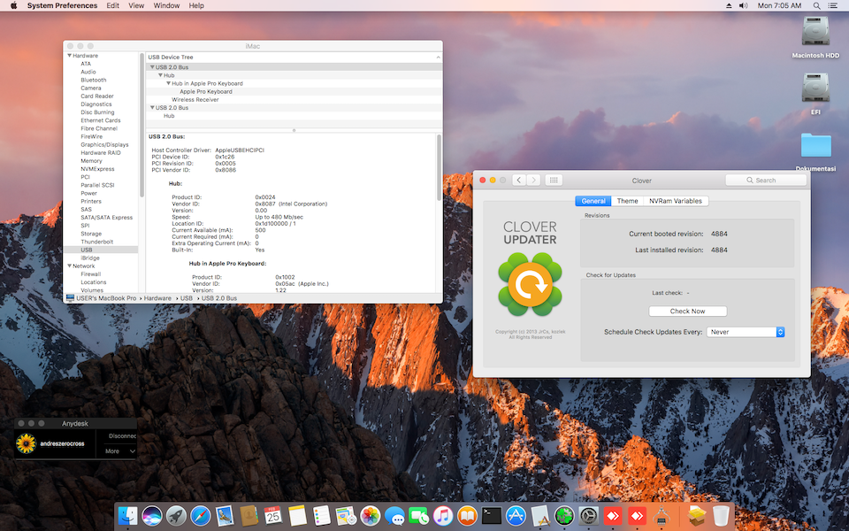
Task: Open package box icon in dock
Action: click(696, 516)
